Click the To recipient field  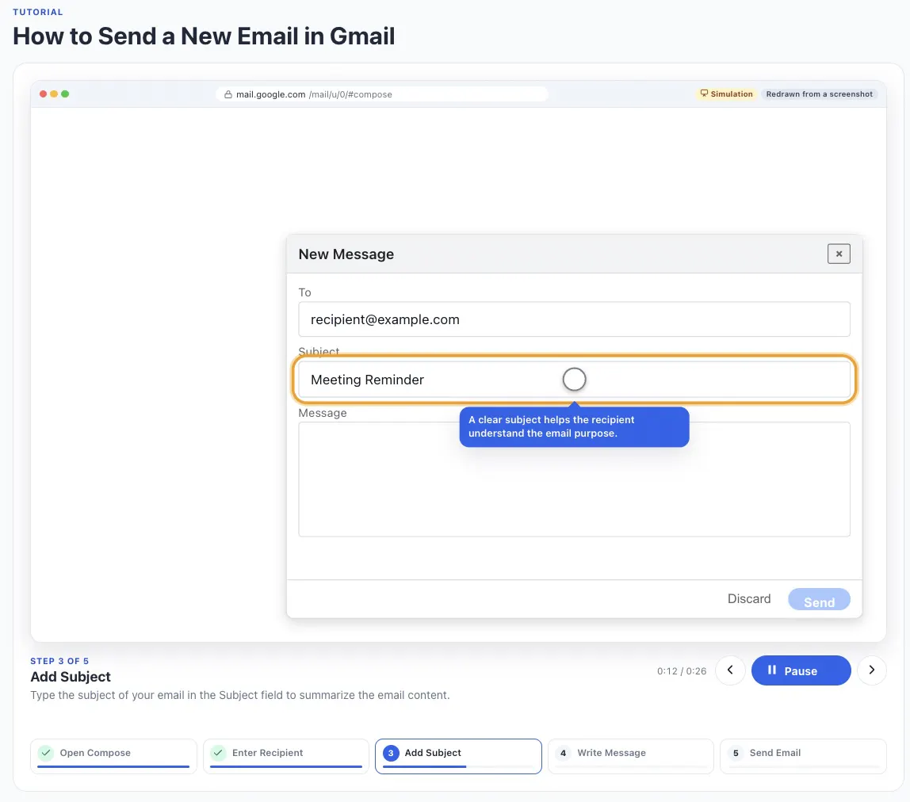574,319
